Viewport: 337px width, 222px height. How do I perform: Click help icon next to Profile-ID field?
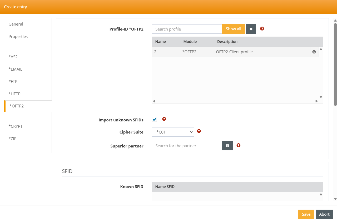click(x=262, y=29)
